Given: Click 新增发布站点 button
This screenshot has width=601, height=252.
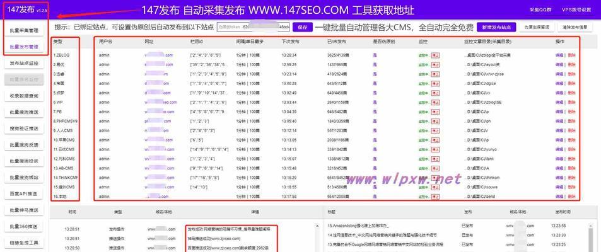Looking at the screenshot, I should pyautogui.click(x=496, y=27).
